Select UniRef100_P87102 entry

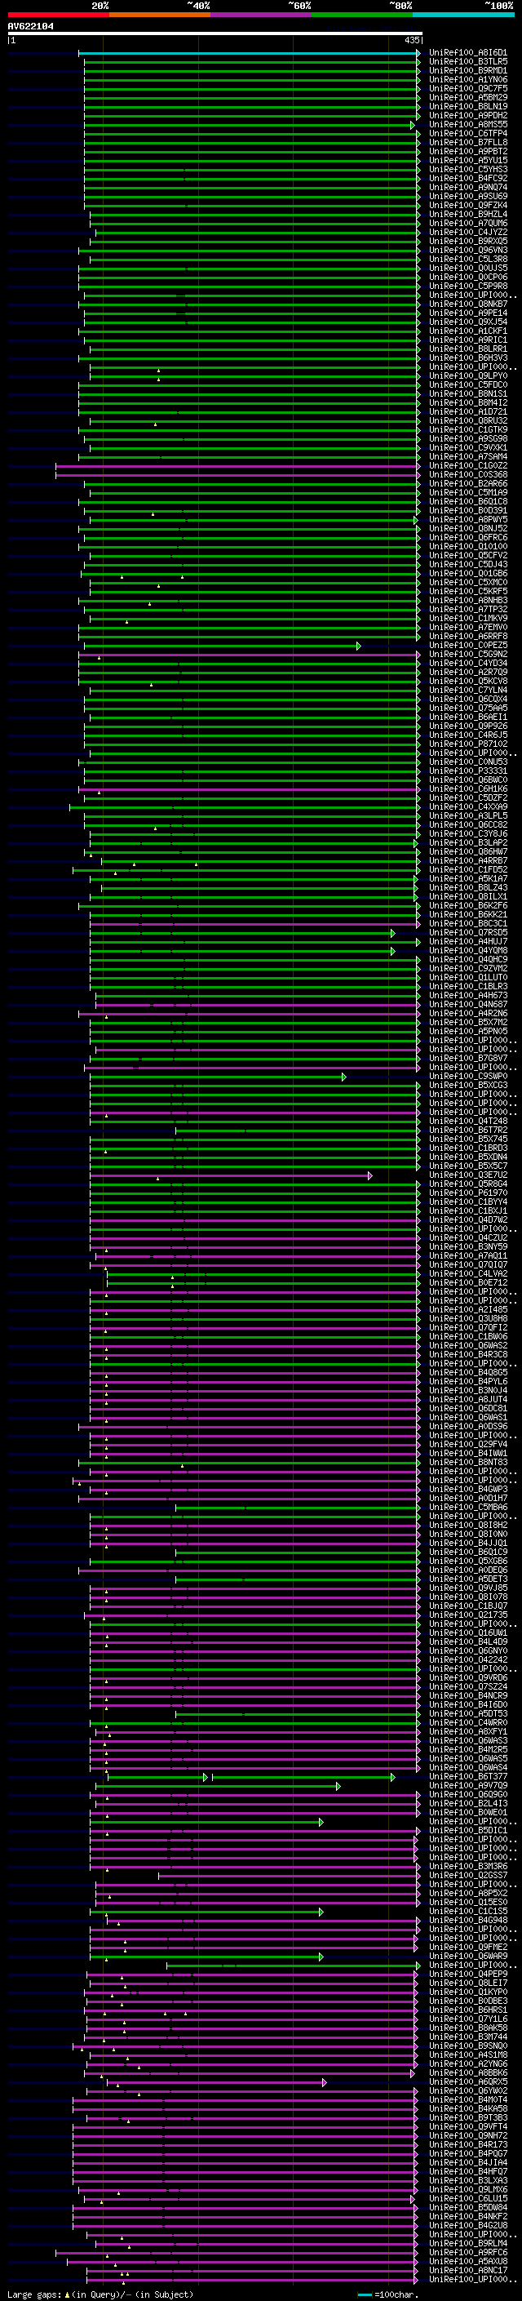point(468,744)
